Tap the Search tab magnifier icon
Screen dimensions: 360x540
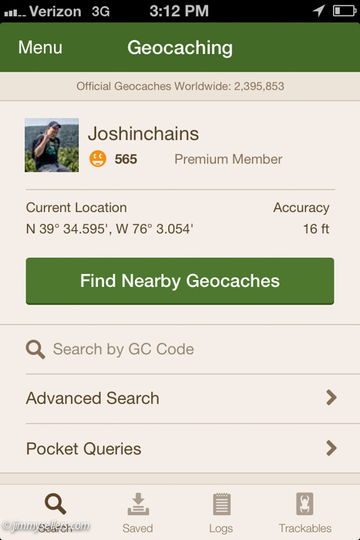[x=55, y=504]
